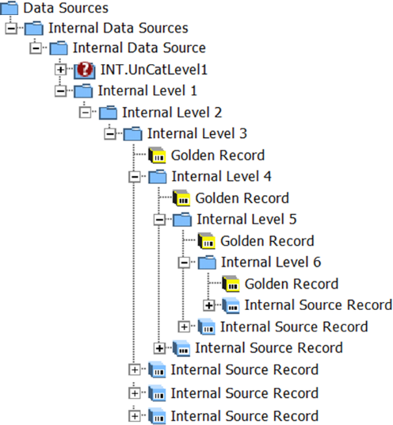Select the Internal Level 6 label

(271, 262)
